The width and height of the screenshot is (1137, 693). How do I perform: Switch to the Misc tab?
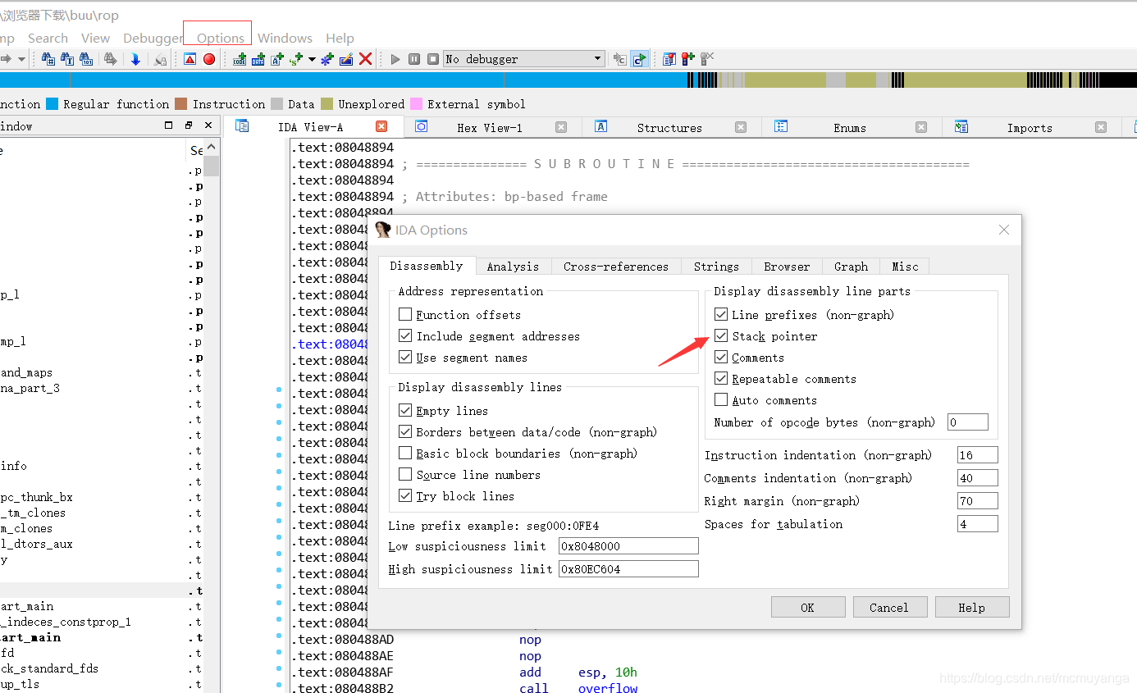905,266
